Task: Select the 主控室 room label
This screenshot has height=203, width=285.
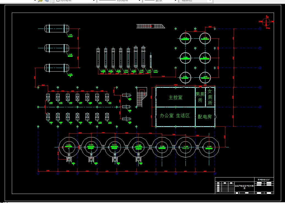Action: pyautogui.click(x=175, y=98)
